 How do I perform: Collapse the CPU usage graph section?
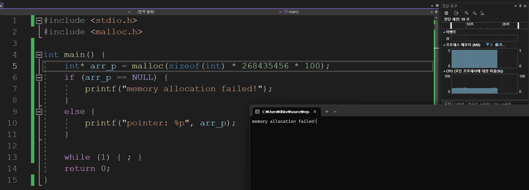click(x=444, y=71)
